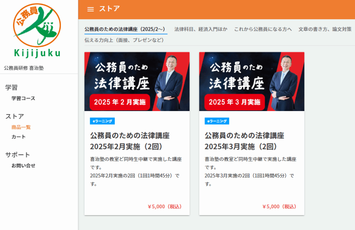Go to 学習コース in sidebar

pyautogui.click(x=23, y=98)
